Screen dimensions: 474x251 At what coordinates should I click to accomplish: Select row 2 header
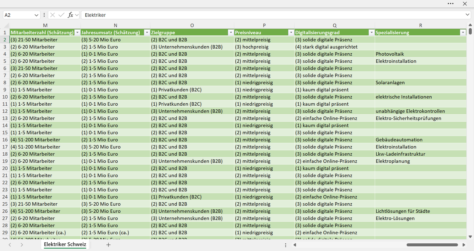point(5,40)
